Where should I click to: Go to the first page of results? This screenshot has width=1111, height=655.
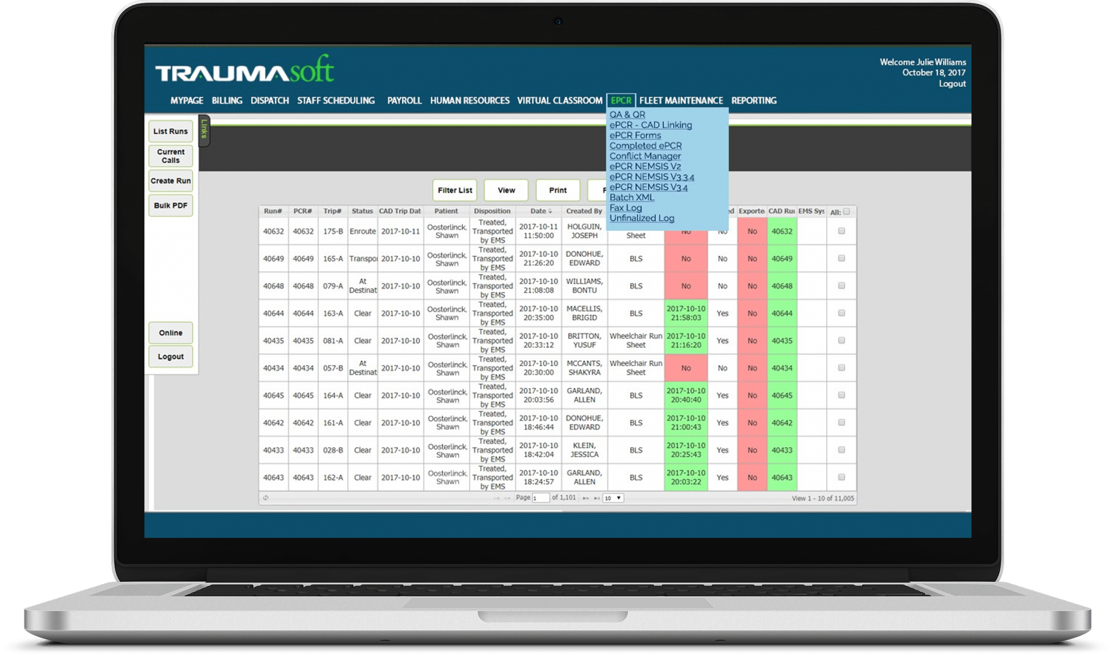click(x=497, y=497)
